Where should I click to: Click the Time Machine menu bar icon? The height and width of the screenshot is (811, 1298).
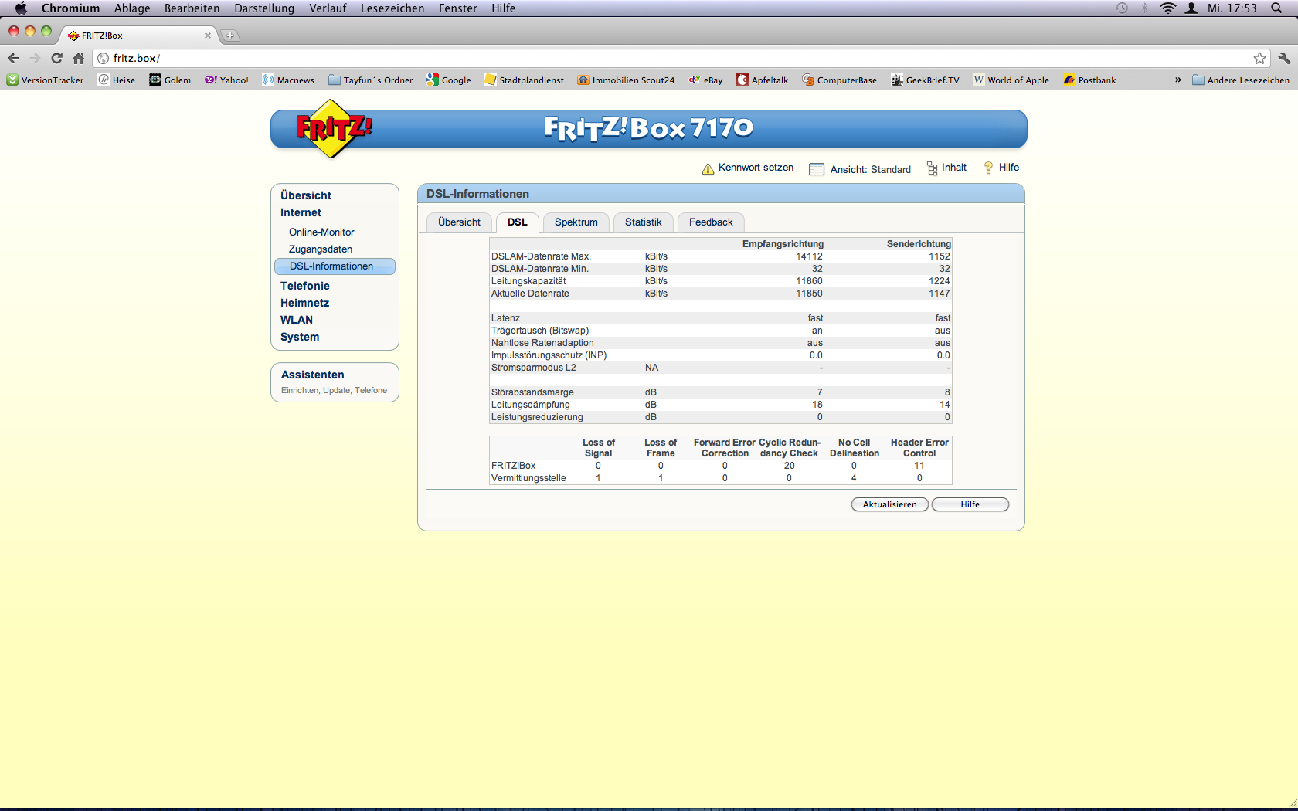(1122, 8)
